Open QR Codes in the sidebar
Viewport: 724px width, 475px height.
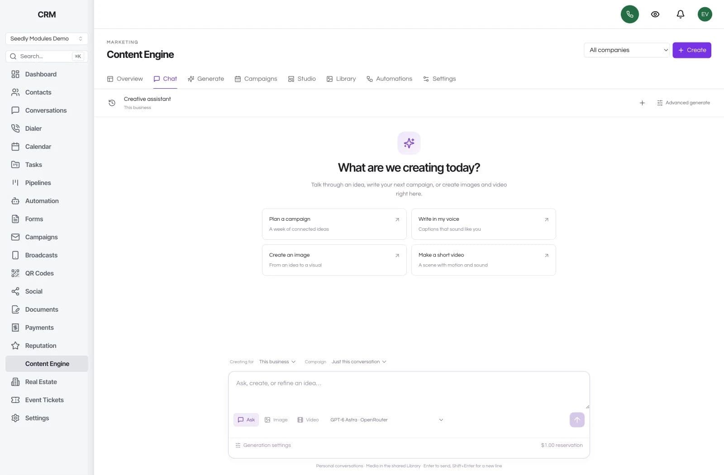point(47,273)
